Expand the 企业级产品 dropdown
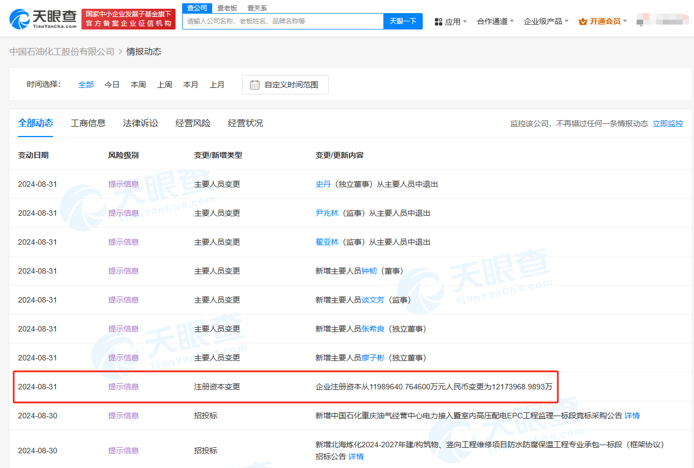694x468 pixels. click(x=546, y=21)
